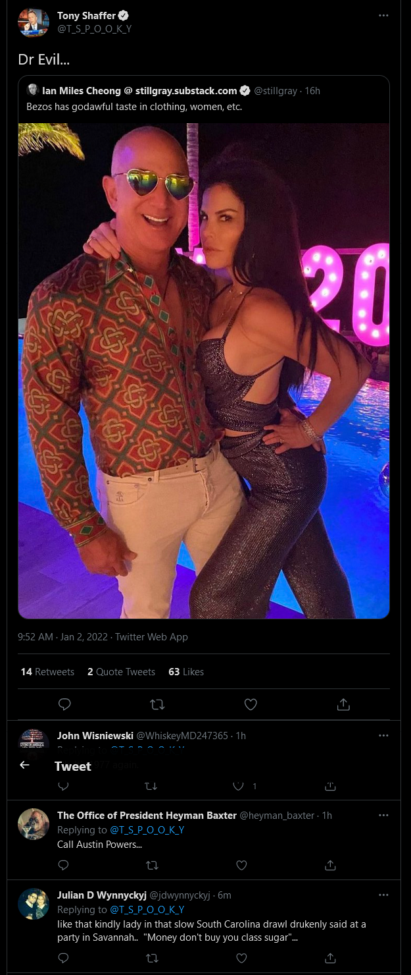Like Julian D Wynnyckyj's reply
This screenshot has width=411, height=975.
point(241,957)
